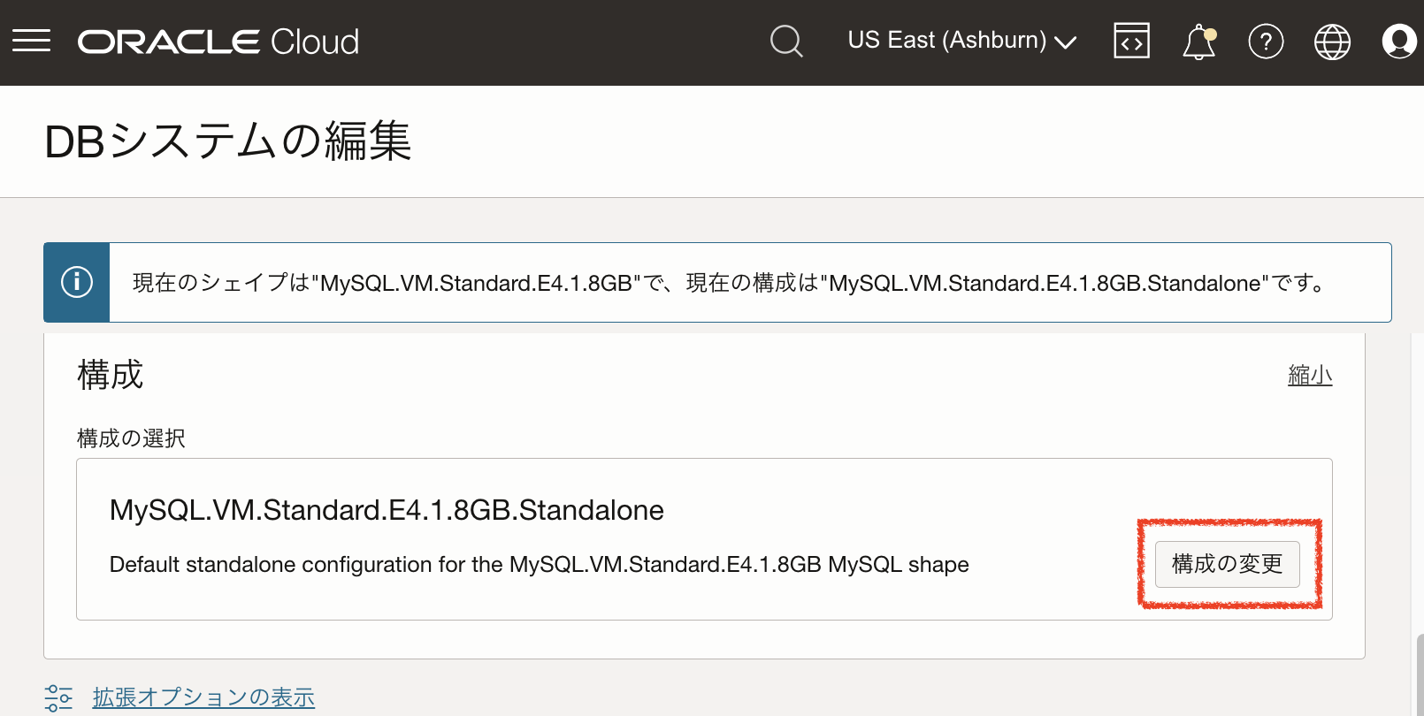Click the info icon in the banner
Viewport: 1424px width, 716px height.
coord(77,282)
